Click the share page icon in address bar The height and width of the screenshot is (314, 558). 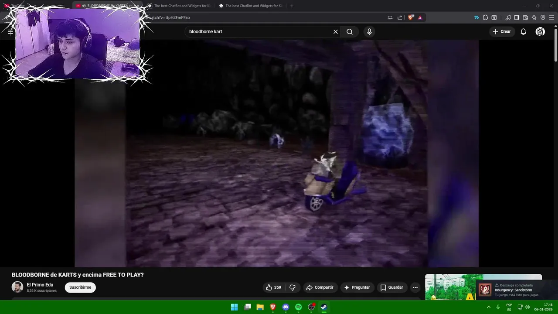(400, 17)
